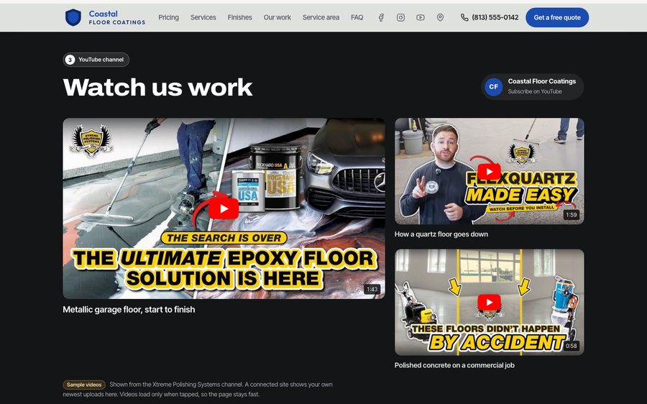
Task: Go to the Finishes section
Action: click(239, 17)
